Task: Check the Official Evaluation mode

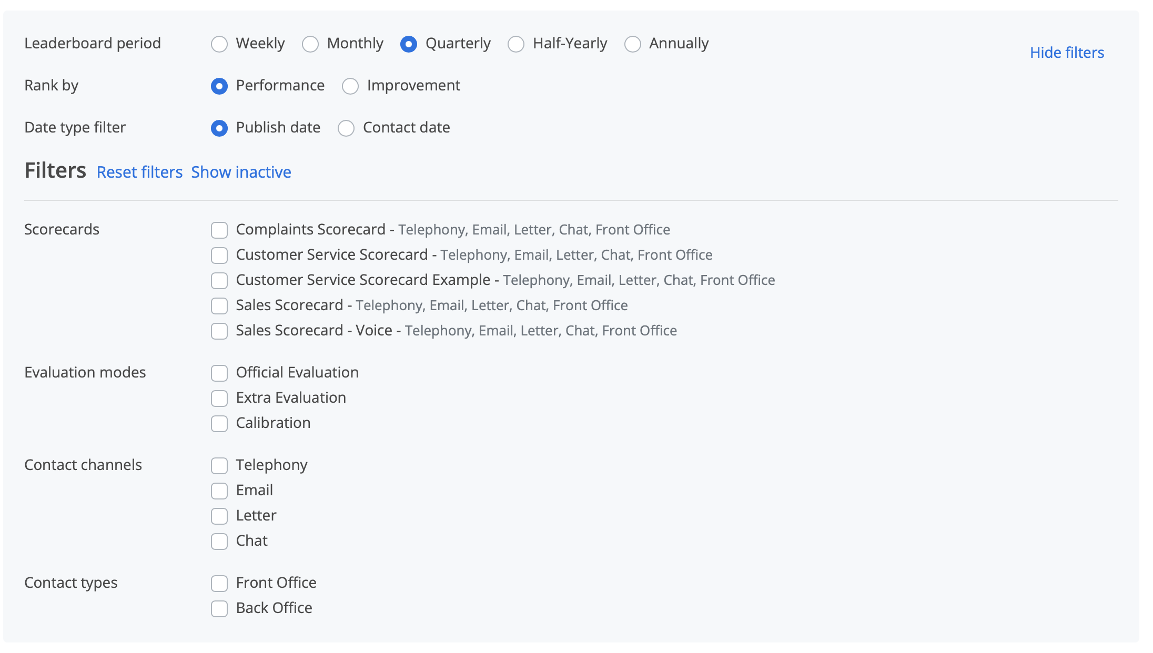Action: click(x=219, y=373)
